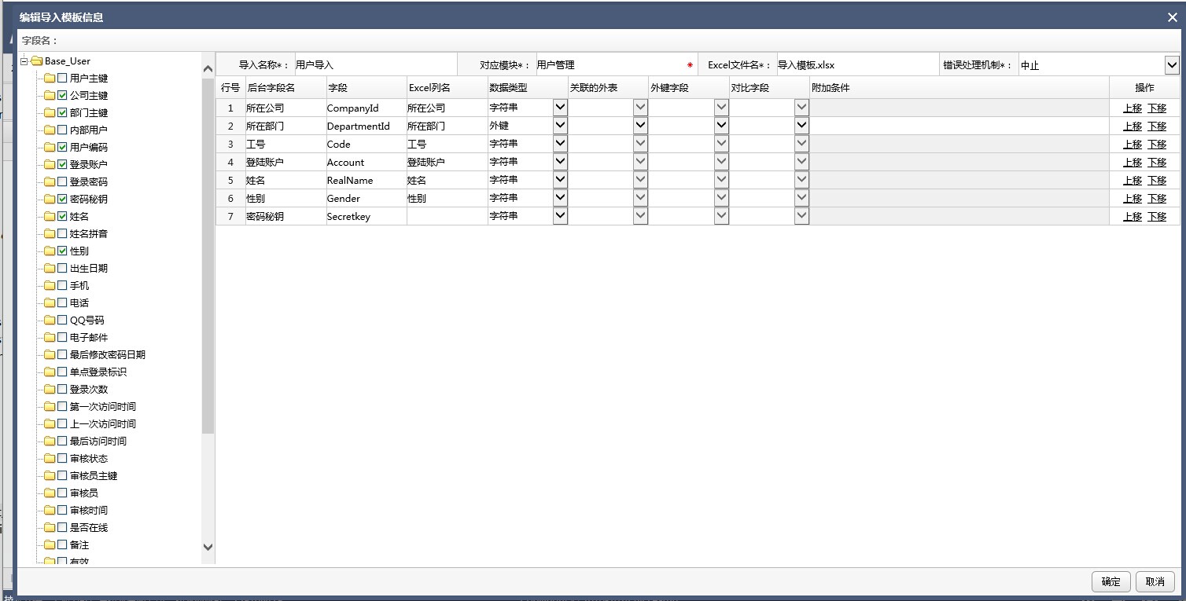Click the Base_User root folder icon
This screenshot has height=601, width=1186.
pyautogui.click(x=36, y=60)
